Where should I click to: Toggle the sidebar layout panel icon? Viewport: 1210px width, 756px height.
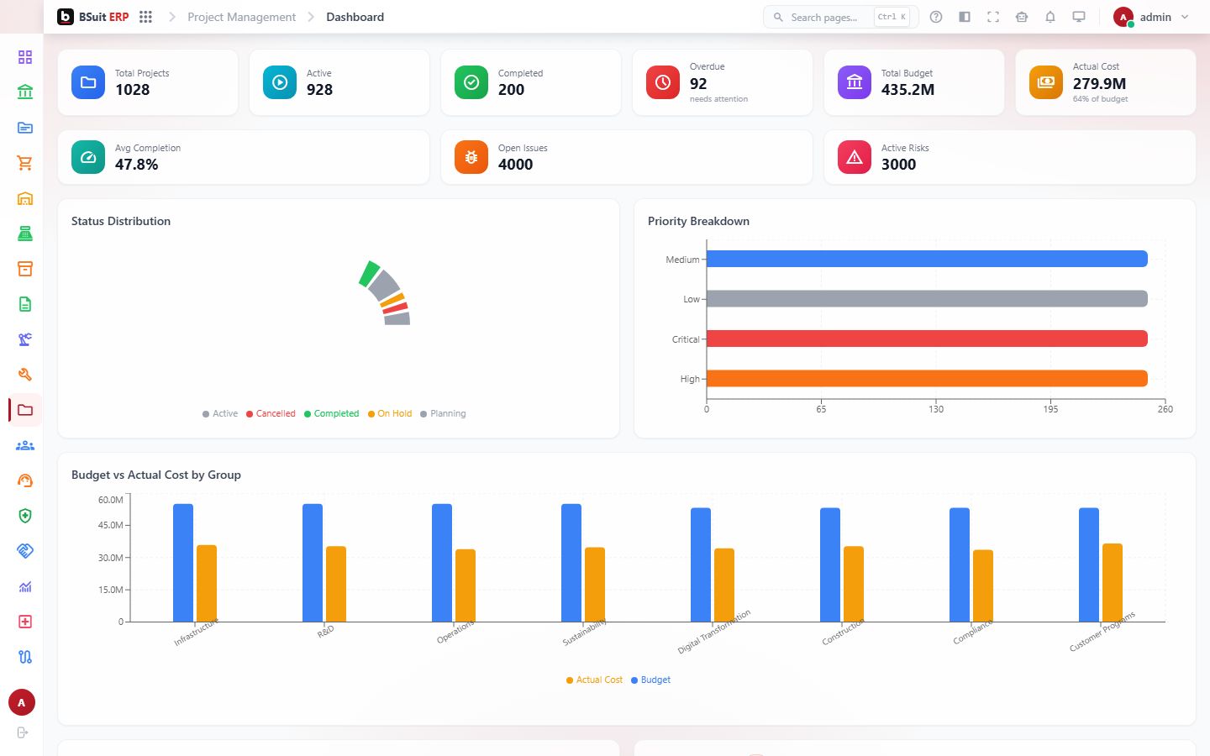click(965, 17)
